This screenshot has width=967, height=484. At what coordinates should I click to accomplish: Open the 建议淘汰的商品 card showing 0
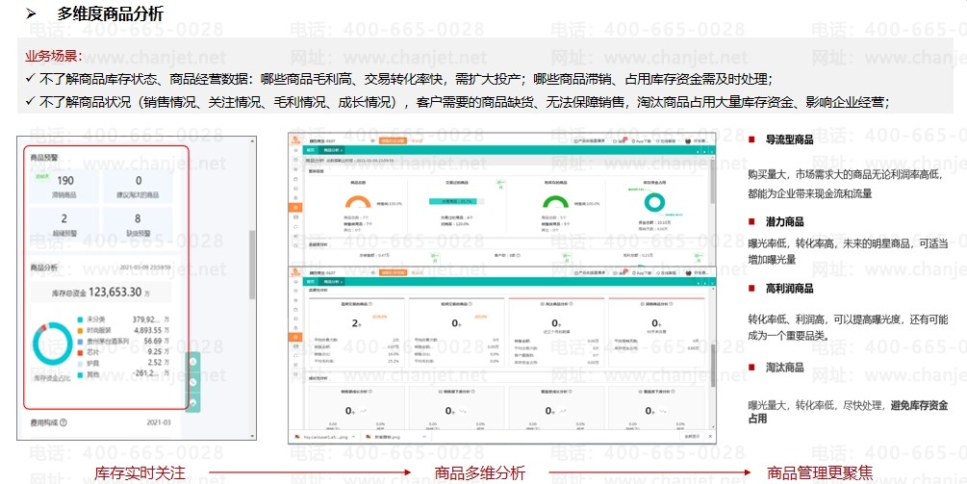pos(138,187)
